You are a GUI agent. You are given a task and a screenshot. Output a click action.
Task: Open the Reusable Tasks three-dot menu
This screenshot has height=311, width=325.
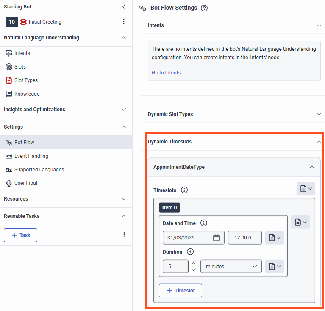pyautogui.click(x=124, y=235)
